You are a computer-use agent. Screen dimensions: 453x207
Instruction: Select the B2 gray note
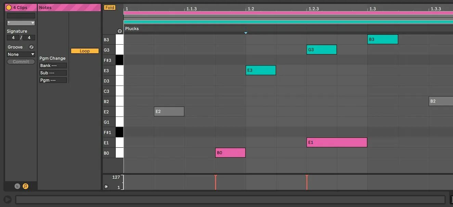[441, 101]
